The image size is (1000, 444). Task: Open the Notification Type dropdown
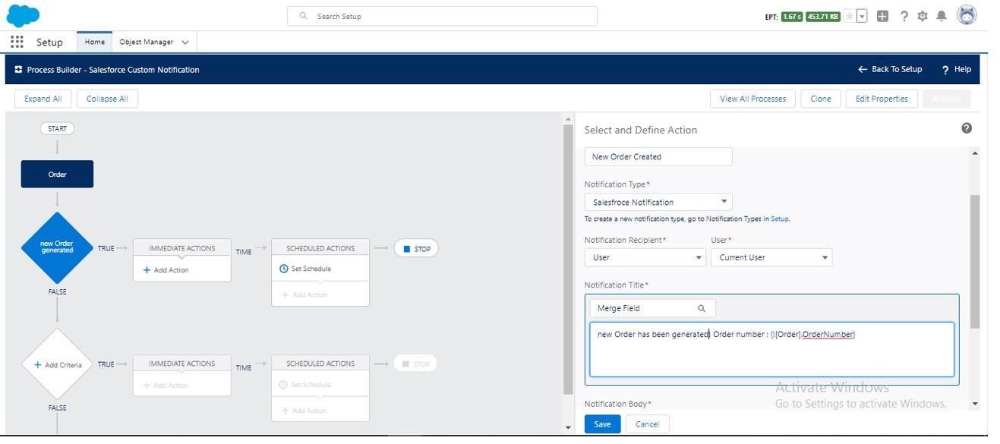[x=658, y=202]
